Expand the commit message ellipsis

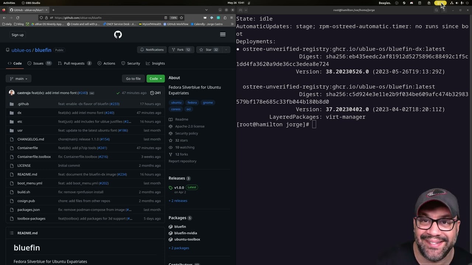(92, 93)
